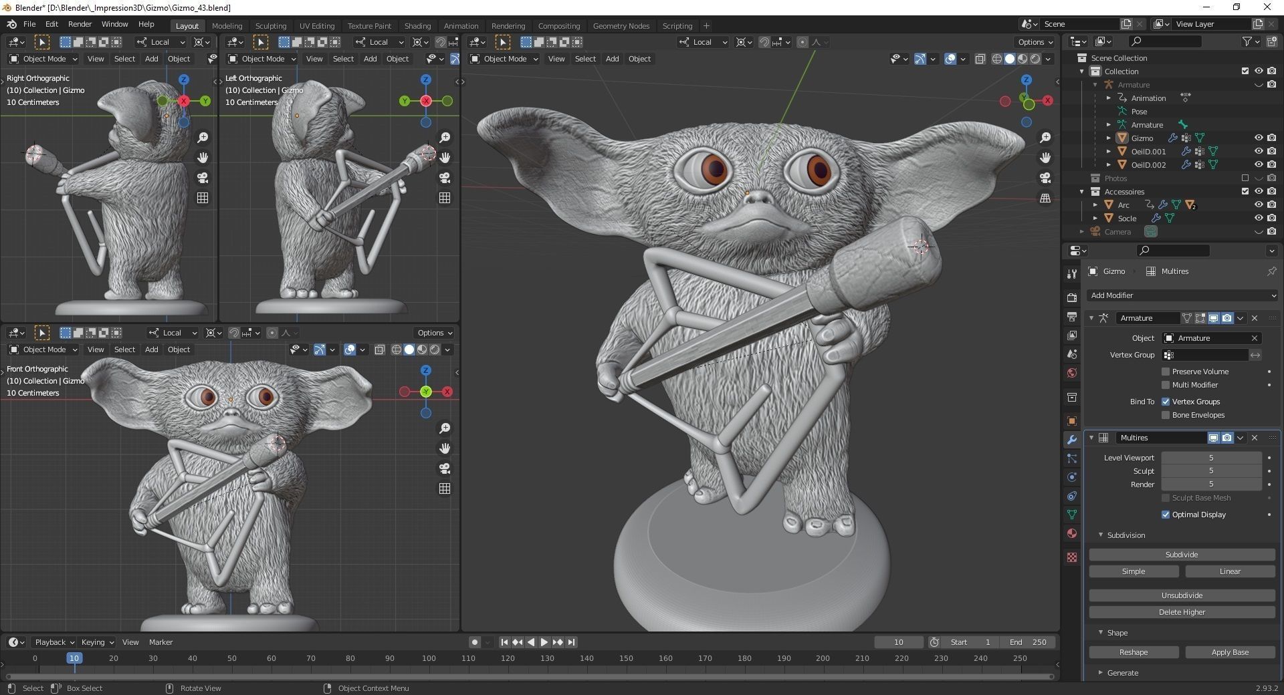Enable Multi Modifier checkbox
This screenshot has width=1284, height=695.
coord(1166,385)
